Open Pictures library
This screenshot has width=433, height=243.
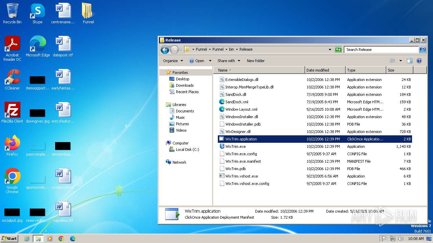(182, 124)
